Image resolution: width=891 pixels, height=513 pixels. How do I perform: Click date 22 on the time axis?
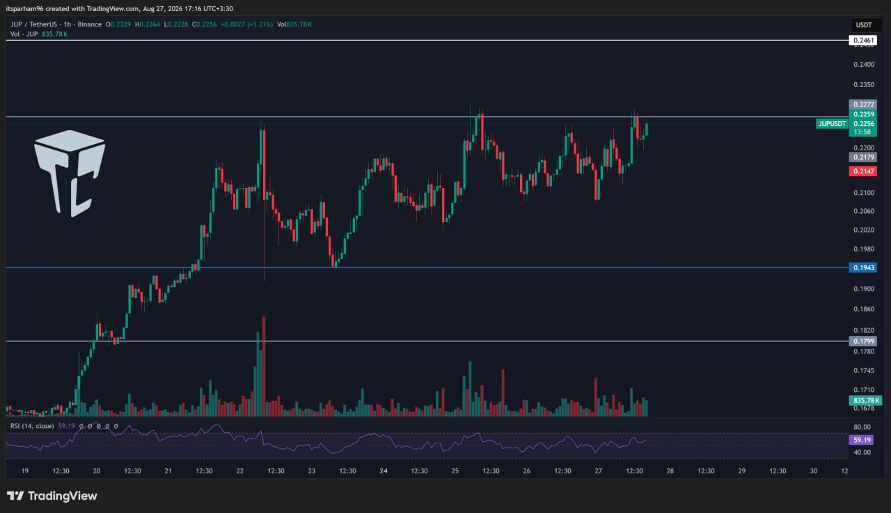tap(240, 471)
